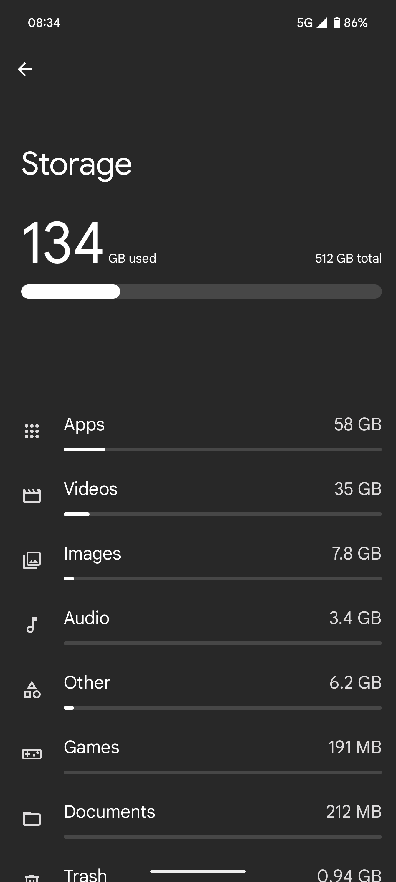The image size is (396, 882).
Task: Tap the Audio music note icon
Action: pos(32,625)
